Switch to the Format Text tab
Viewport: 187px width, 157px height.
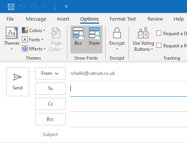pos(123,19)
